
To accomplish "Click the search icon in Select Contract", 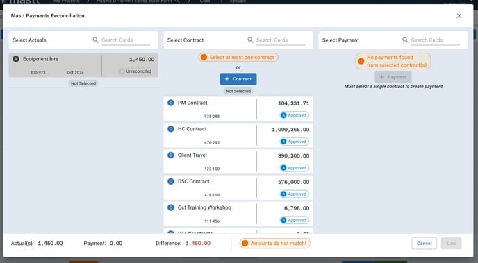I will [x=250, y=40].
